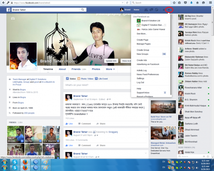The width and height of the screenshot is (214, 171).
Task: Select Life Event option
Action: tap(101, 79)
